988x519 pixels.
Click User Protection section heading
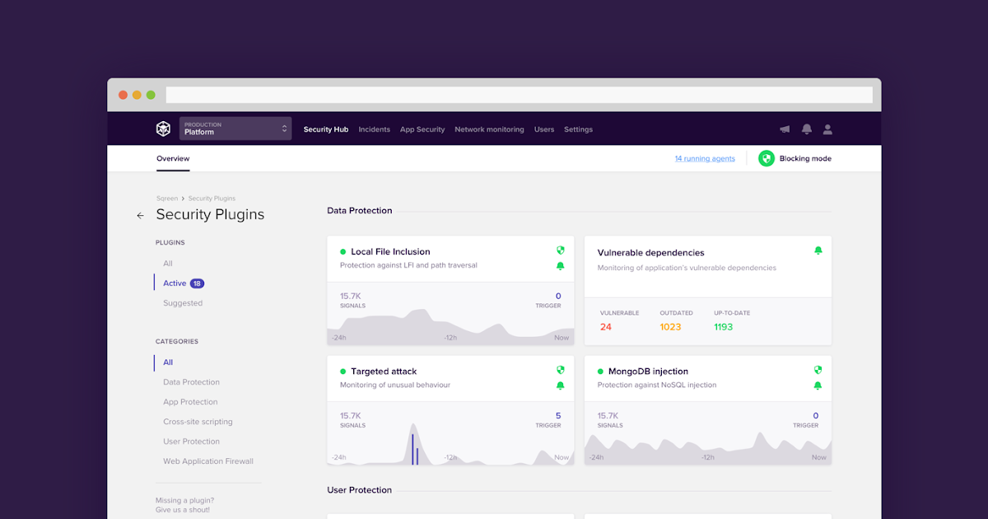(359, 490)
